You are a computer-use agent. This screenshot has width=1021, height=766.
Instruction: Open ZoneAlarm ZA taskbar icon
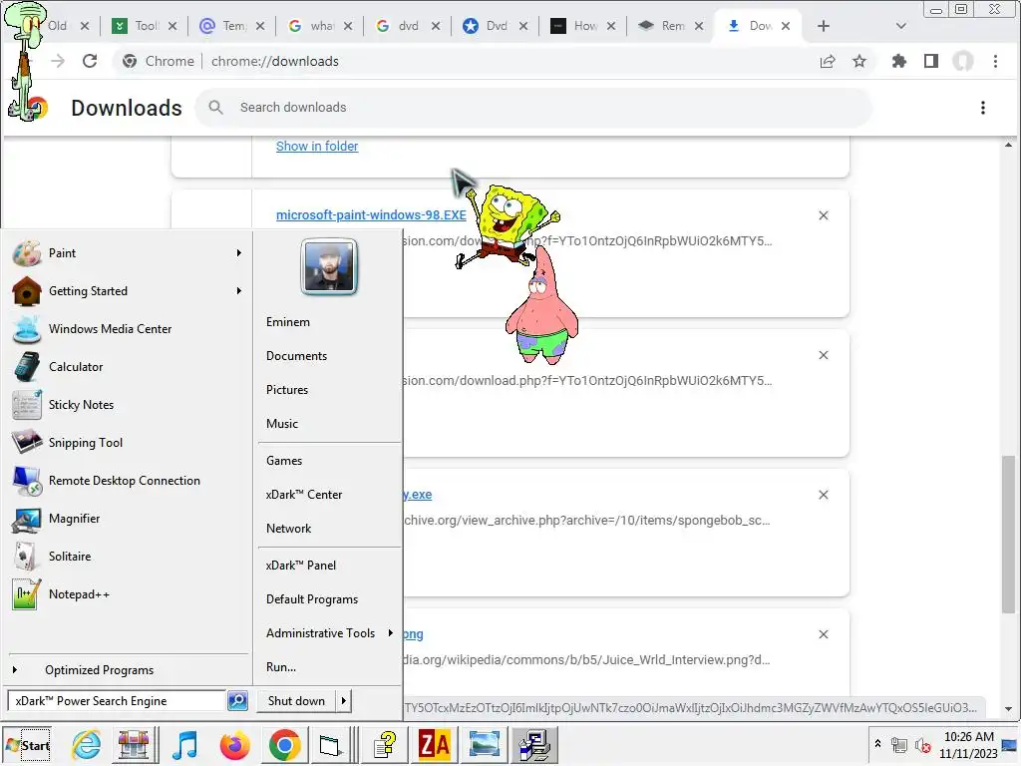click(x=435, y=744)
